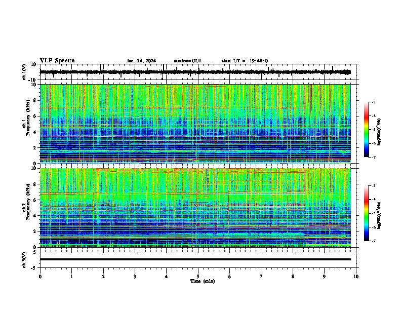The image size is (401, 310).
Task: Click time axis tick label "2"
Action: point(103,277)
